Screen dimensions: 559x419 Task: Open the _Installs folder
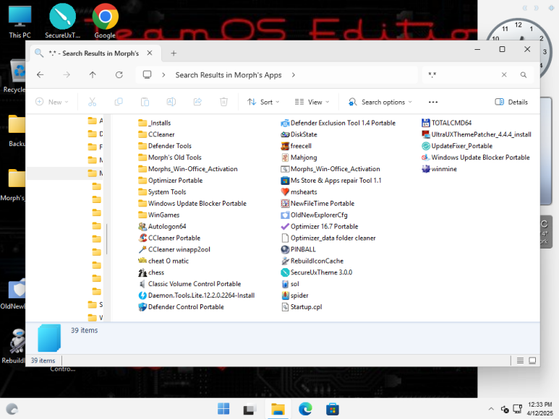(x=155, y=123)
